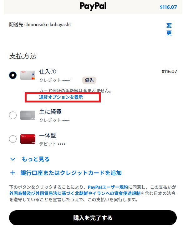
Task: Click the 購入を完了する button
Action: (x=93, y=218)
